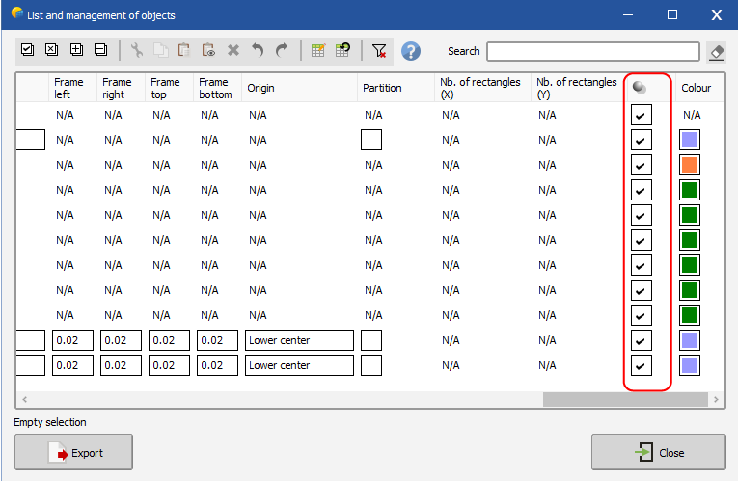Viewport: 738px width, 481px height.
Task: Click the 'Colour' column header
Action: [699, 88]
